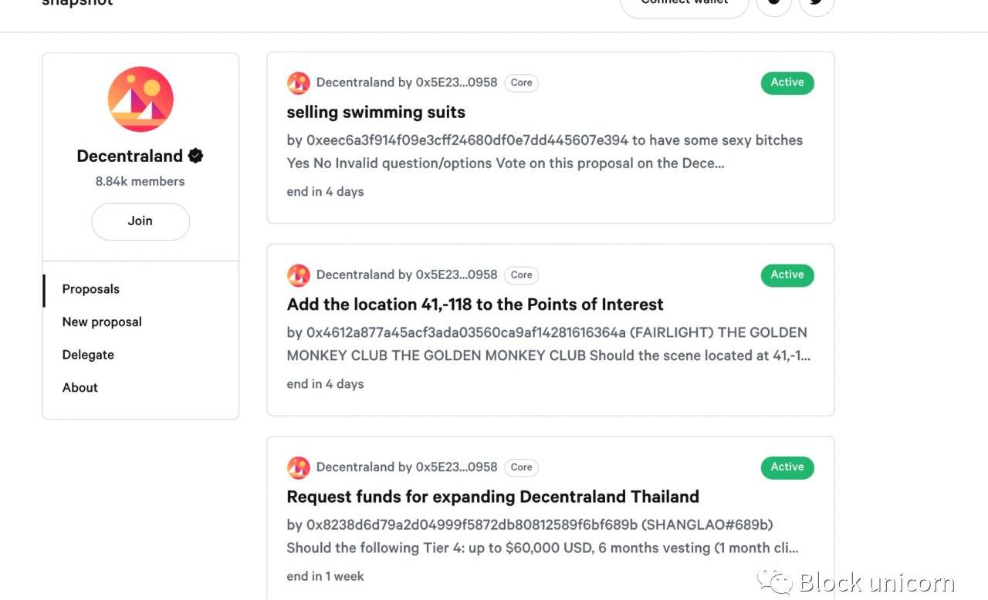Go to the Delegate section
The height and width of the screenshot is (600, 988).
(x=88, y=355)
